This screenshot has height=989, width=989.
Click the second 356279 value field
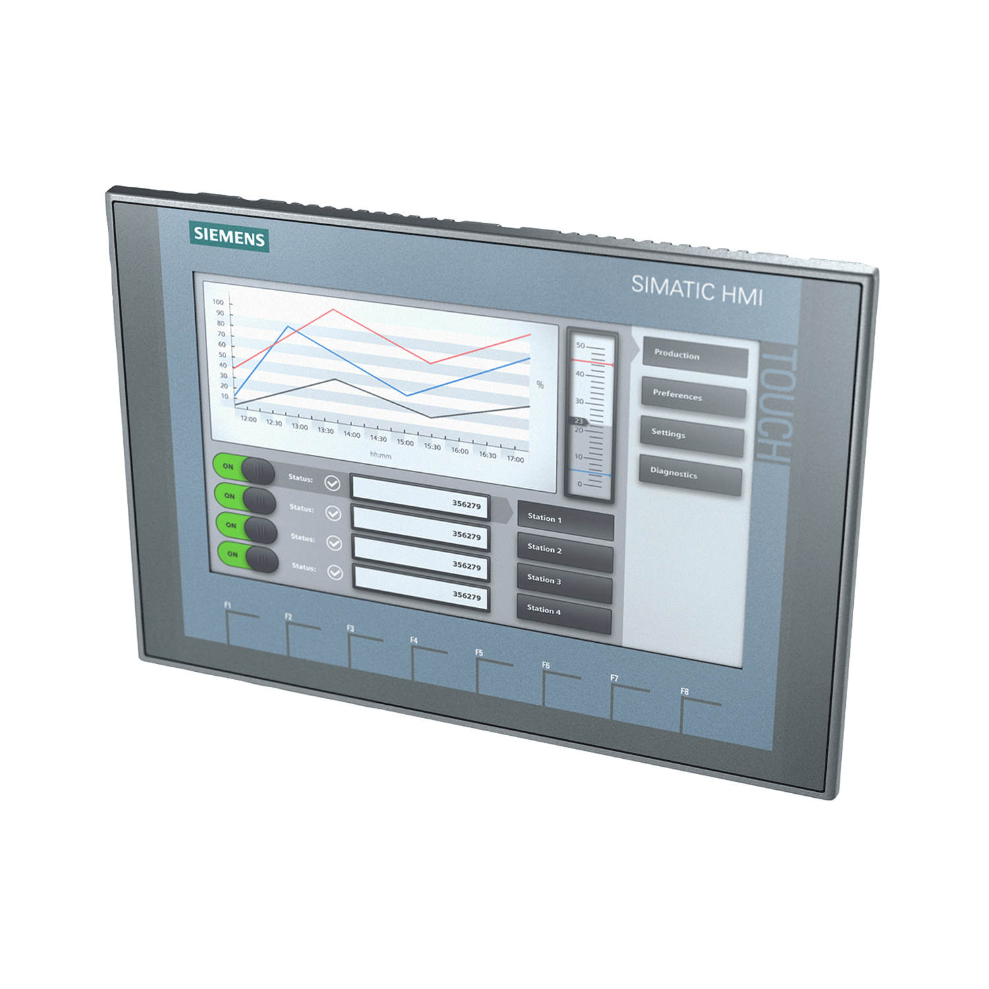421,526
